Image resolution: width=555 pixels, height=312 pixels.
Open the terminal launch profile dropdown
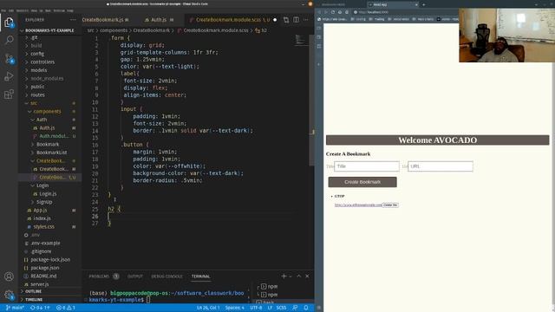point(291,276)
